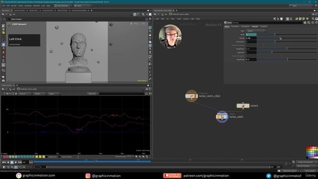
Task: Click the Motion FX button in graph toolbar
Action: click(x=92, y=94)
